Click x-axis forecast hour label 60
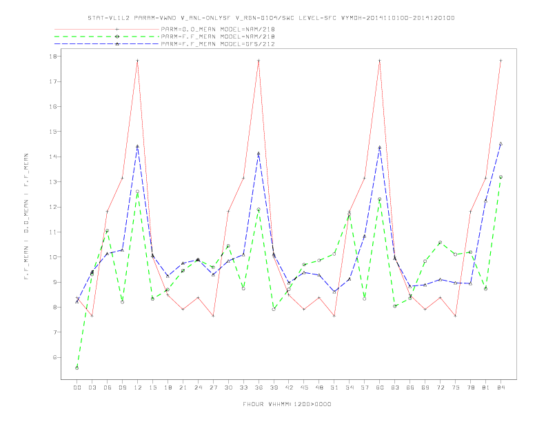The height and width of the screenshot is (422, 546). [x=380, y=388]
